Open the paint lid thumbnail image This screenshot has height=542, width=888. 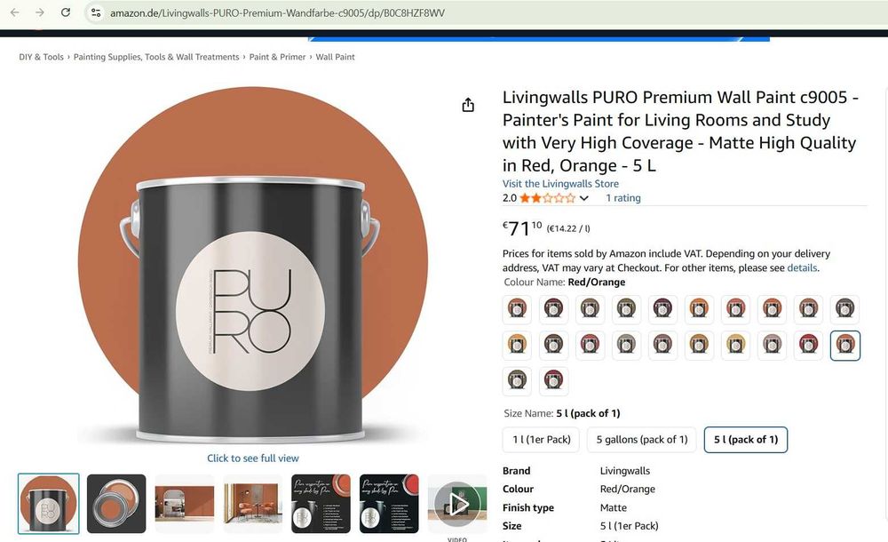click(116, 504)
